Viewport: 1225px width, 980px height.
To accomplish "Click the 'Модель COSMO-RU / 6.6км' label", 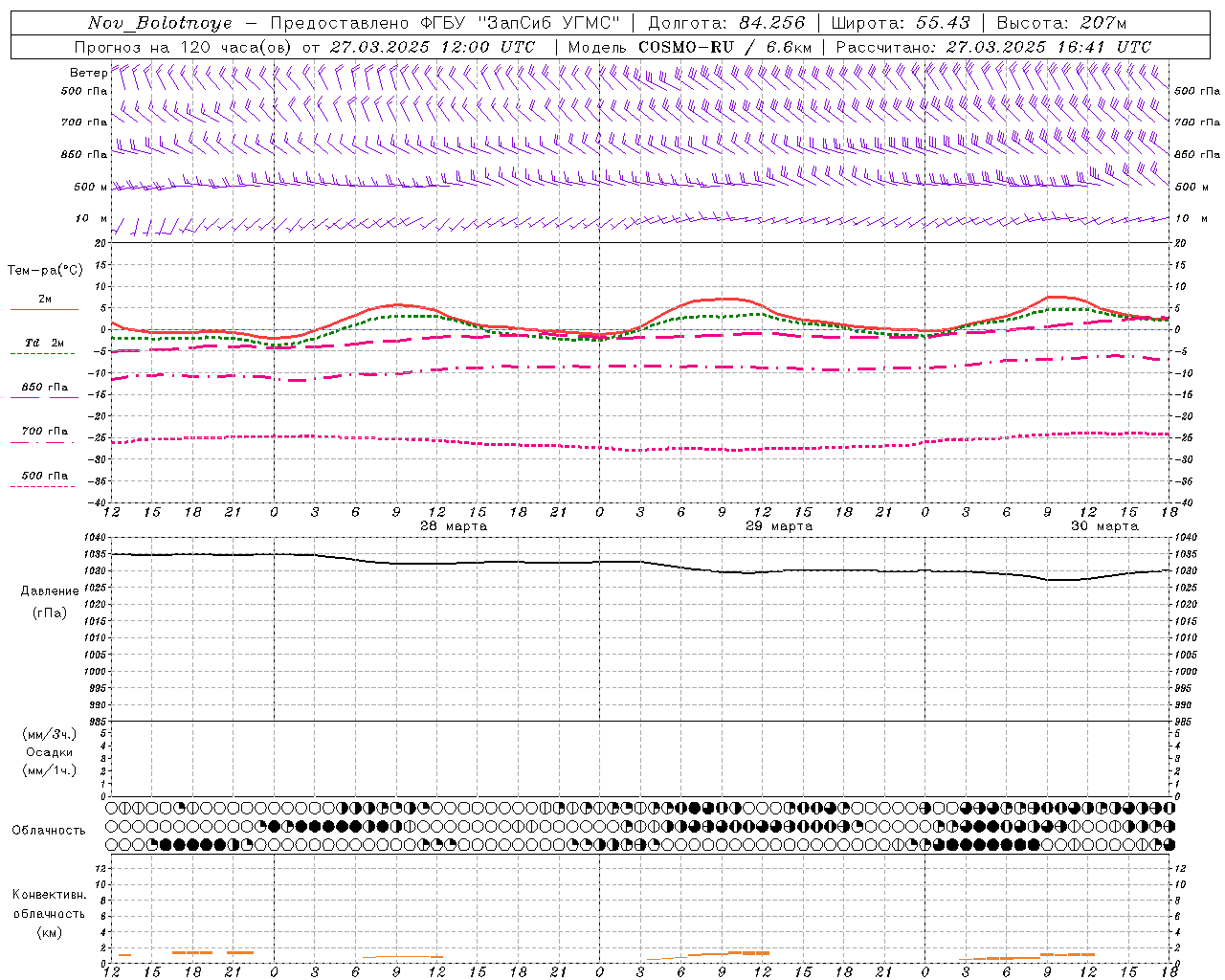I will [690, 47].
